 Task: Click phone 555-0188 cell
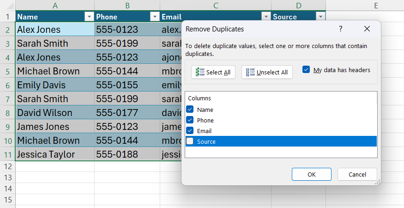point(127,154)
